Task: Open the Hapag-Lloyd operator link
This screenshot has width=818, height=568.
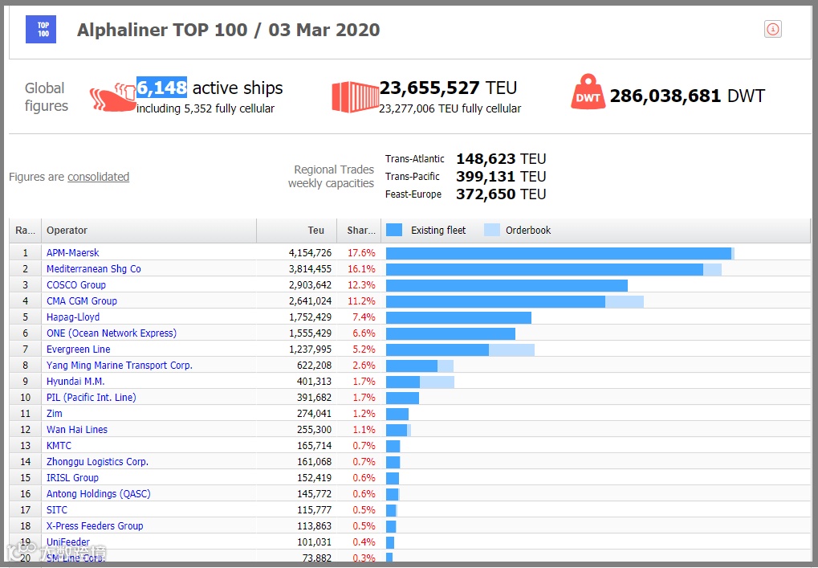Action: (x=73, y=317)
